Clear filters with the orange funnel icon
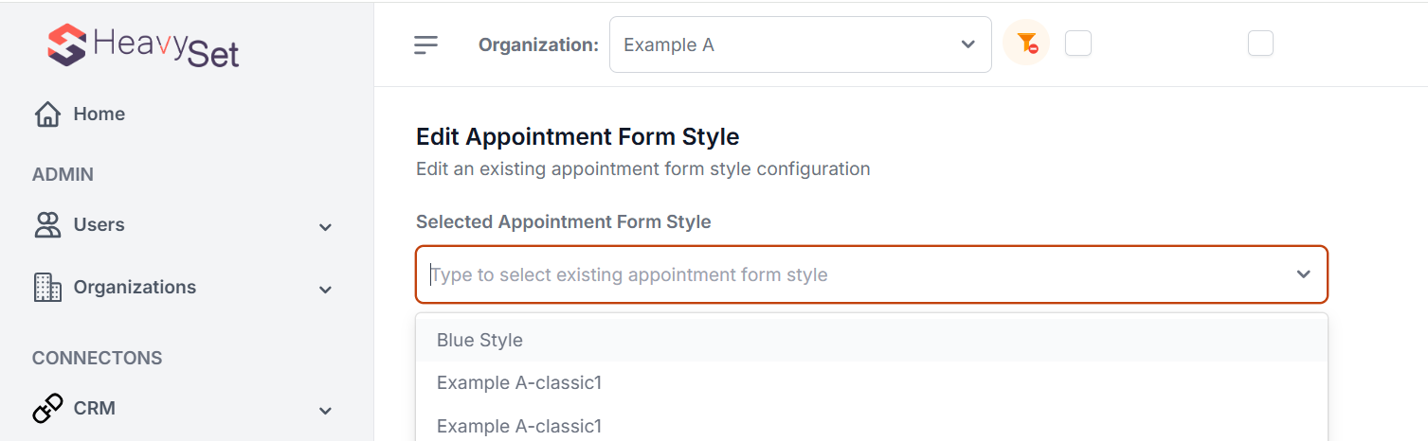Screen dimensions: 1428x441 coord(1026,44)
